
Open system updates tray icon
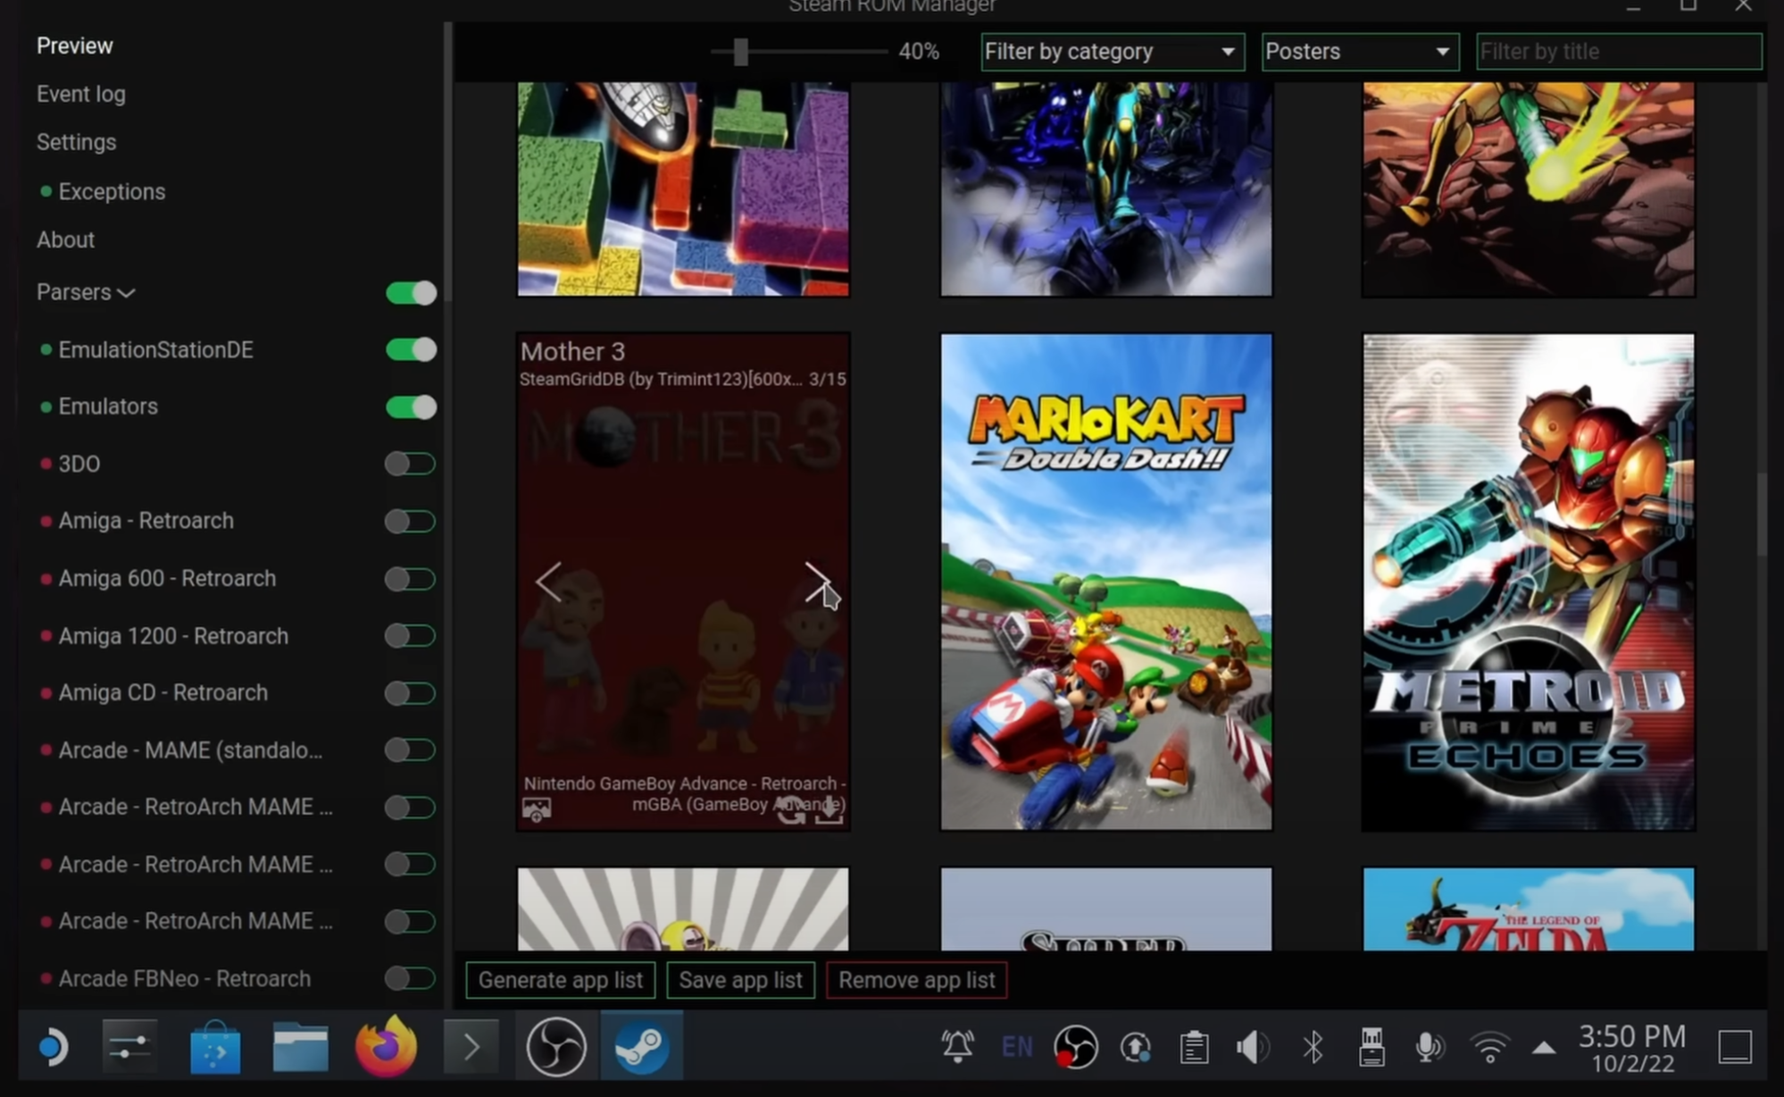(1135, 1047)
